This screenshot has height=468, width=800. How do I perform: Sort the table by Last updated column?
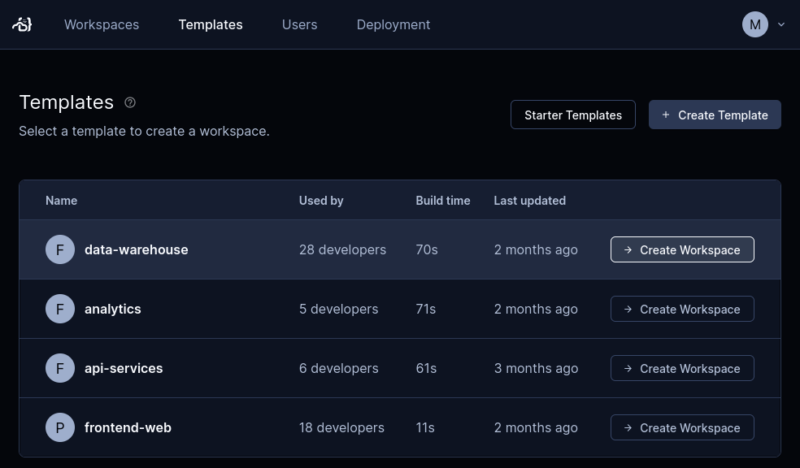click(529, 200)
